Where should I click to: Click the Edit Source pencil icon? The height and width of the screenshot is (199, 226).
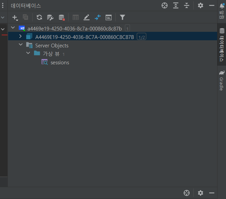(x=87, y=17)
